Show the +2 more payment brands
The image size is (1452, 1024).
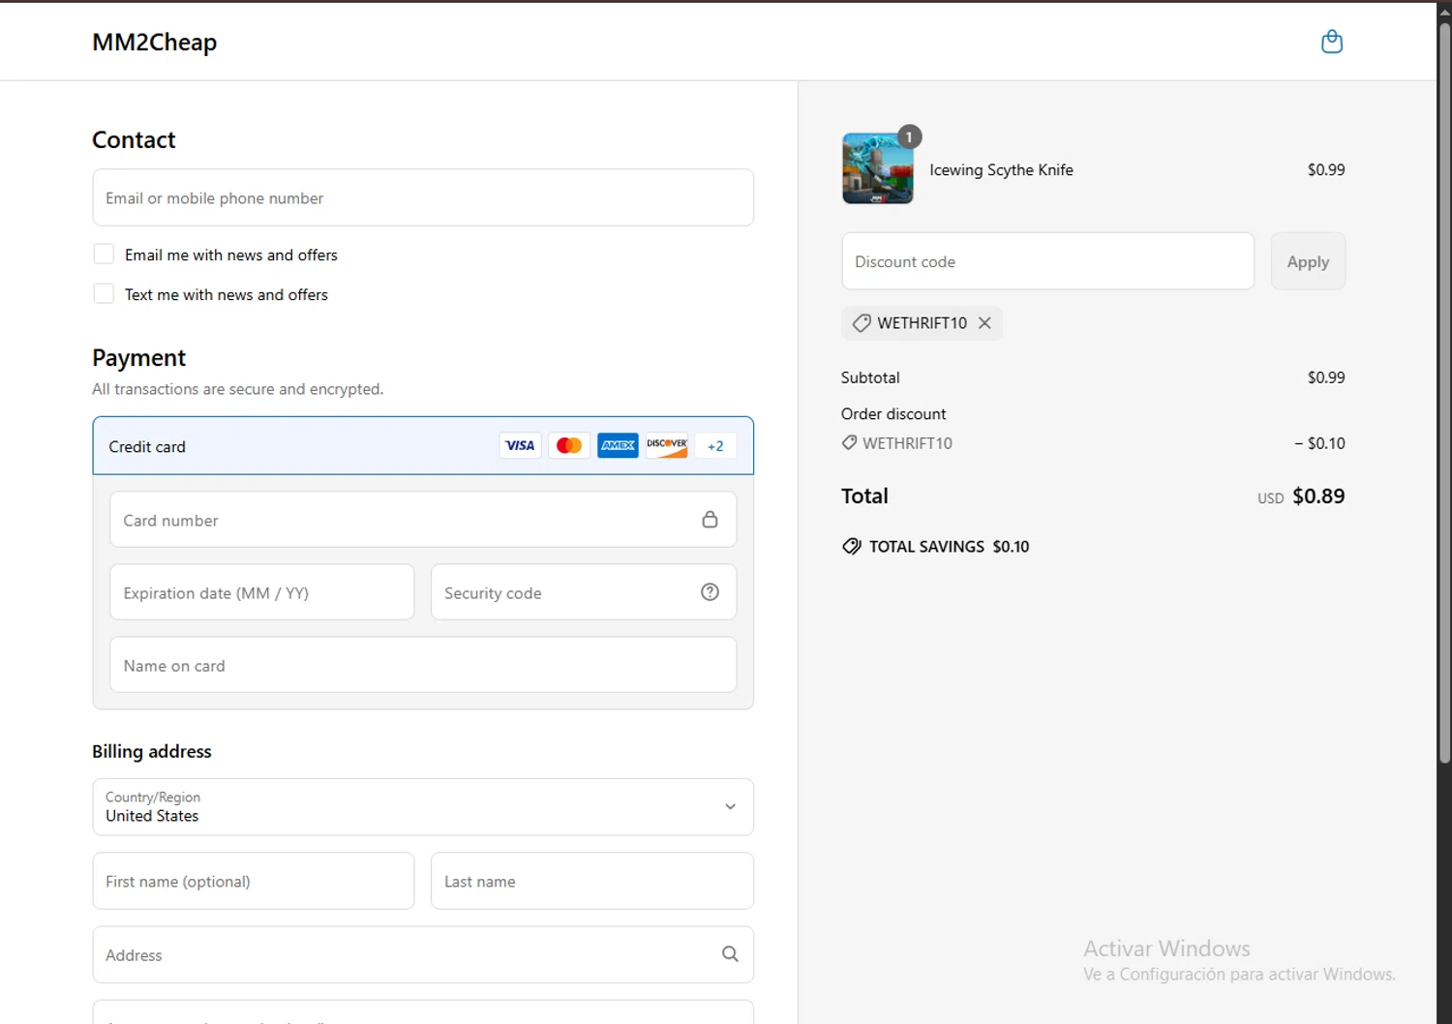(715, 446)
